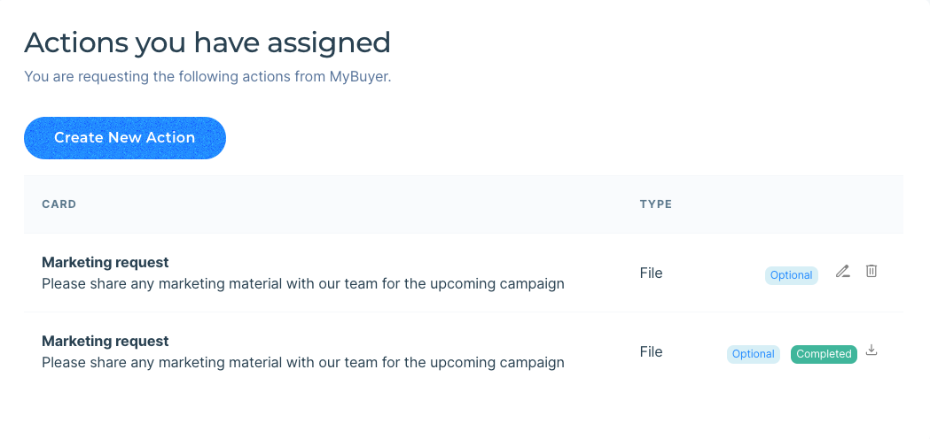The height and width of the screenshot is (439, 930).
Task: Click the Create New Action button
Action: tap(125, 138)
